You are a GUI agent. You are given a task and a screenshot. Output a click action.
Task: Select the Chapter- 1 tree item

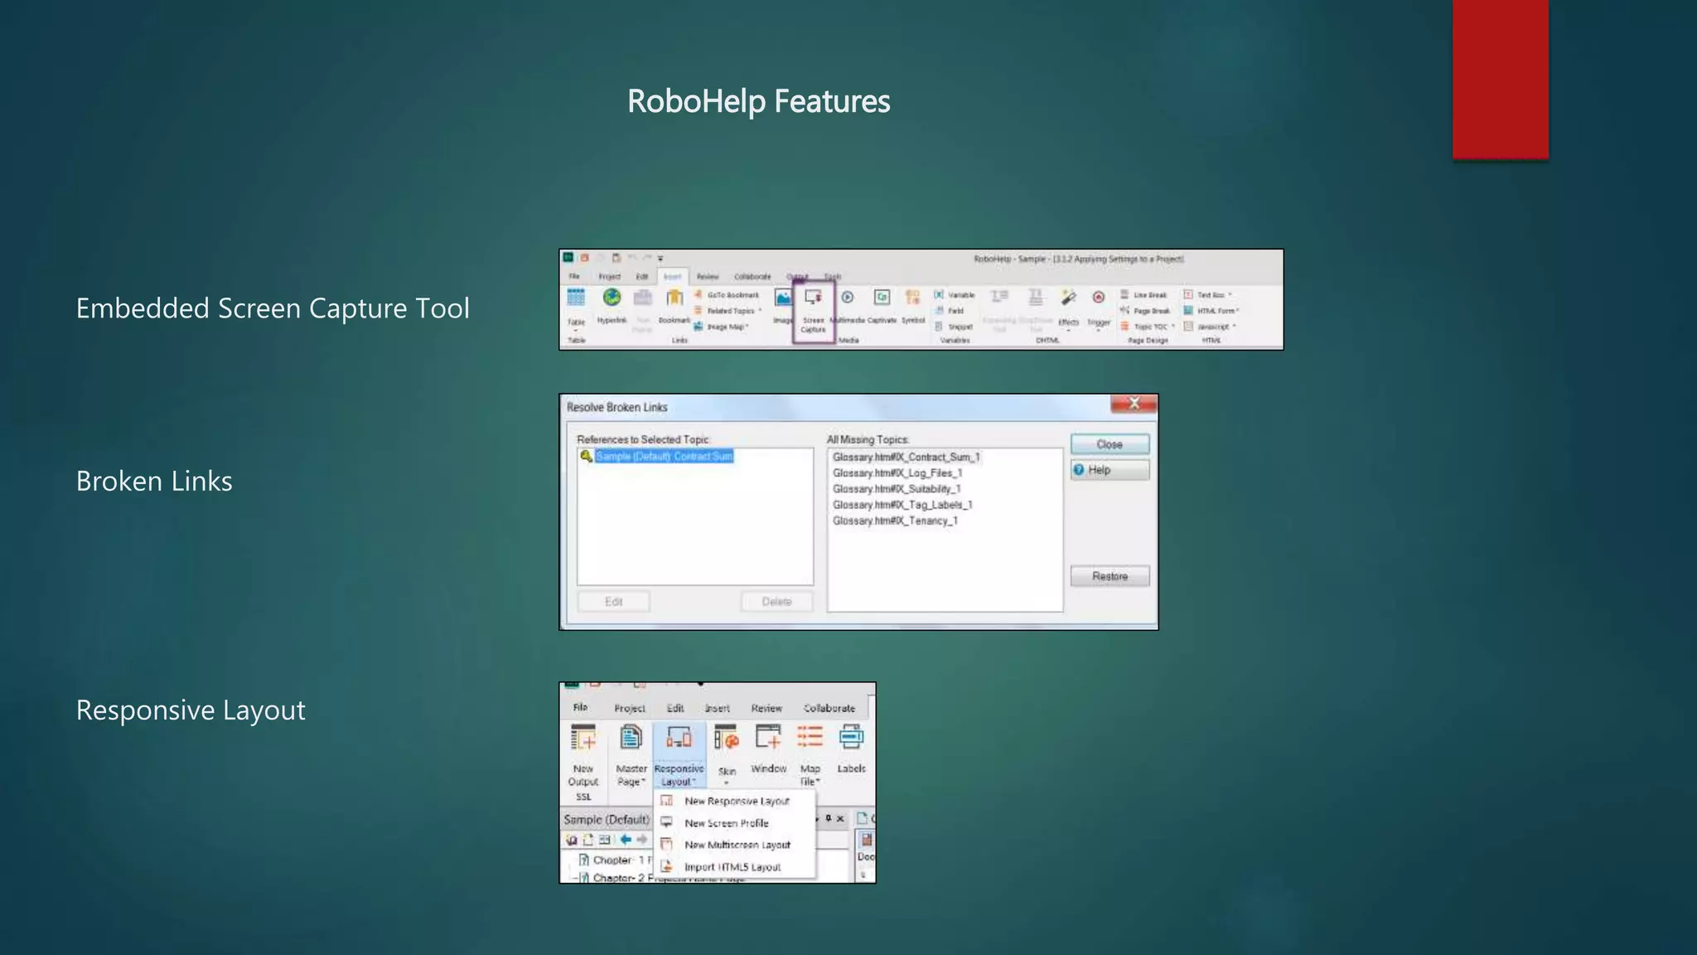pos(615,860)
